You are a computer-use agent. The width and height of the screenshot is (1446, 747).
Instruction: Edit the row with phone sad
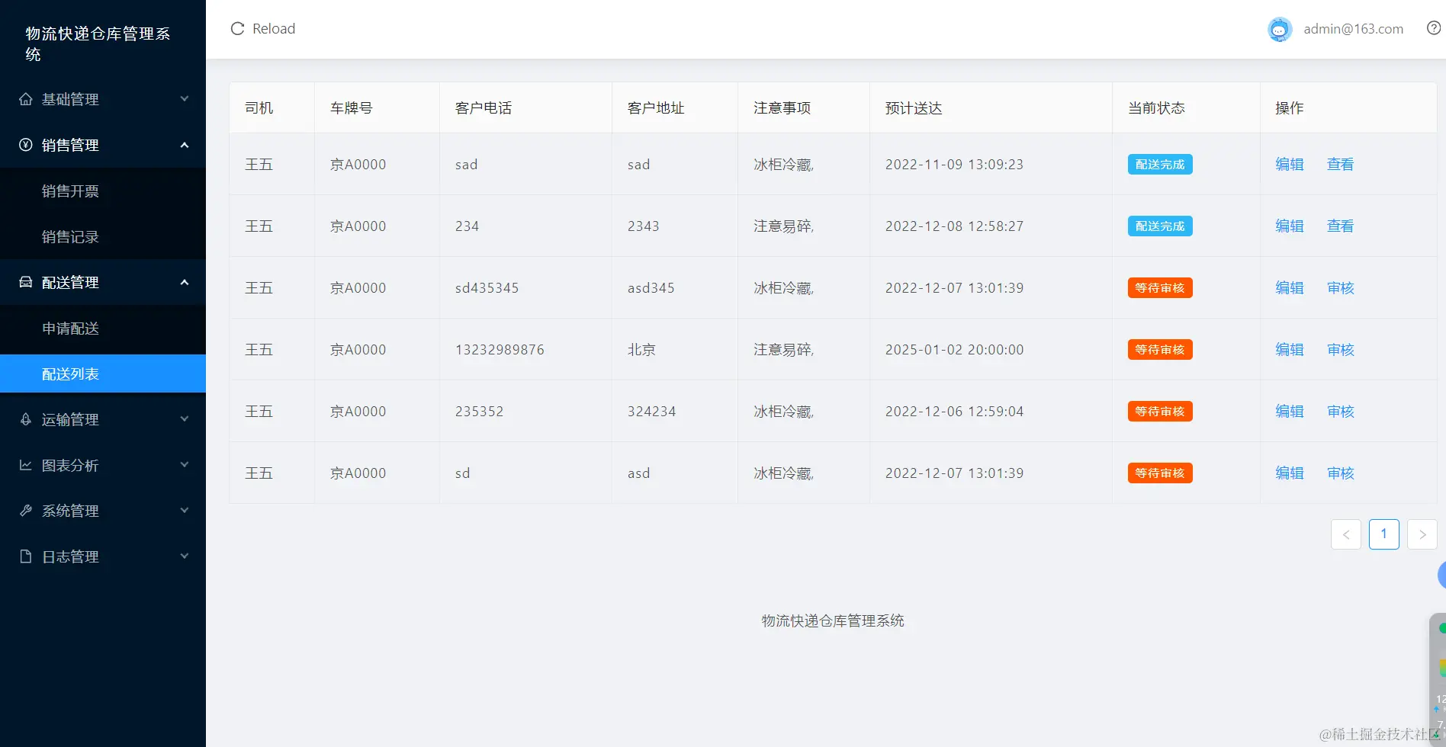(x=1290, y=164)
